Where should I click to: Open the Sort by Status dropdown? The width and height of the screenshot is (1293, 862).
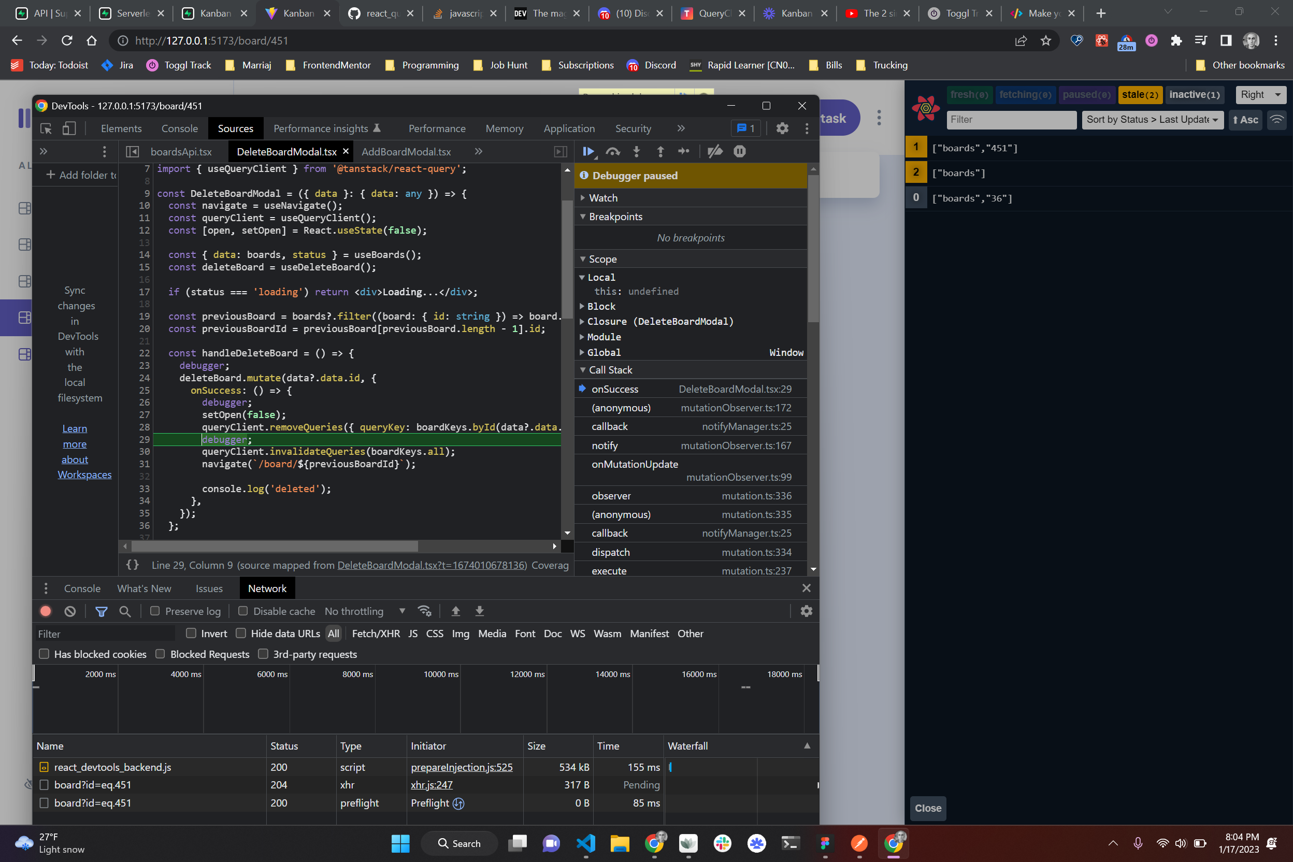pos(1152,119)
